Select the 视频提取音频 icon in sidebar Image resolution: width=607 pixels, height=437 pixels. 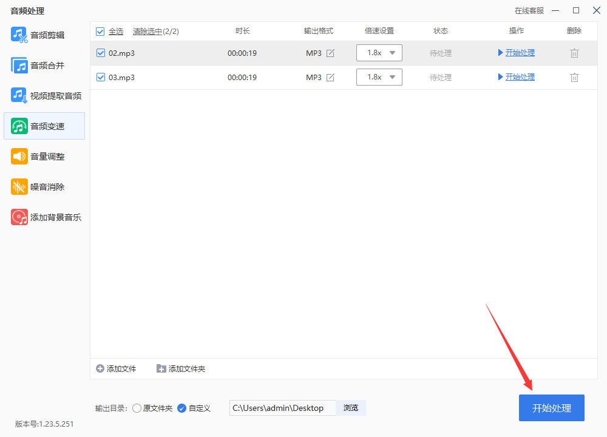(19, 95)
